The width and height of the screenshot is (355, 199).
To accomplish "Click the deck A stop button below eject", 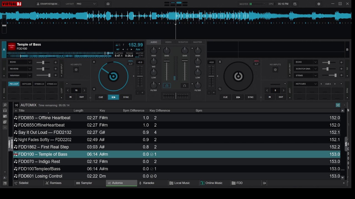I will tap(94, 89).
